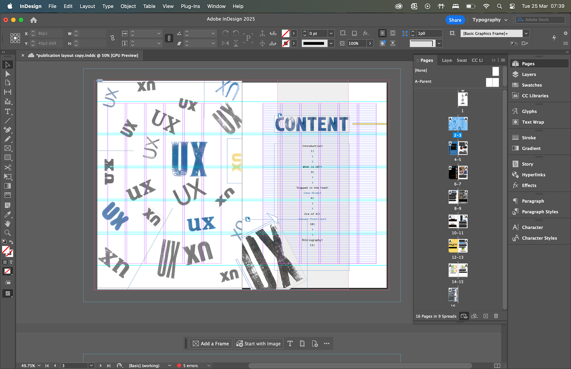Select the Gap tool

pyautogui.click(x=8, y=92)
